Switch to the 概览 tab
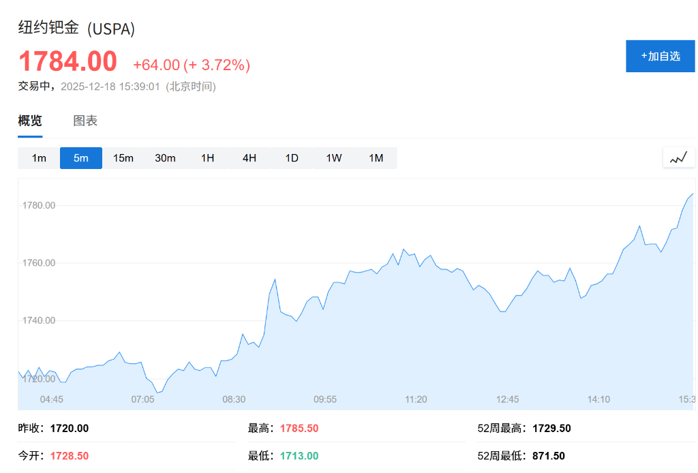The image size is (698, 473). [x=30, y=121]
